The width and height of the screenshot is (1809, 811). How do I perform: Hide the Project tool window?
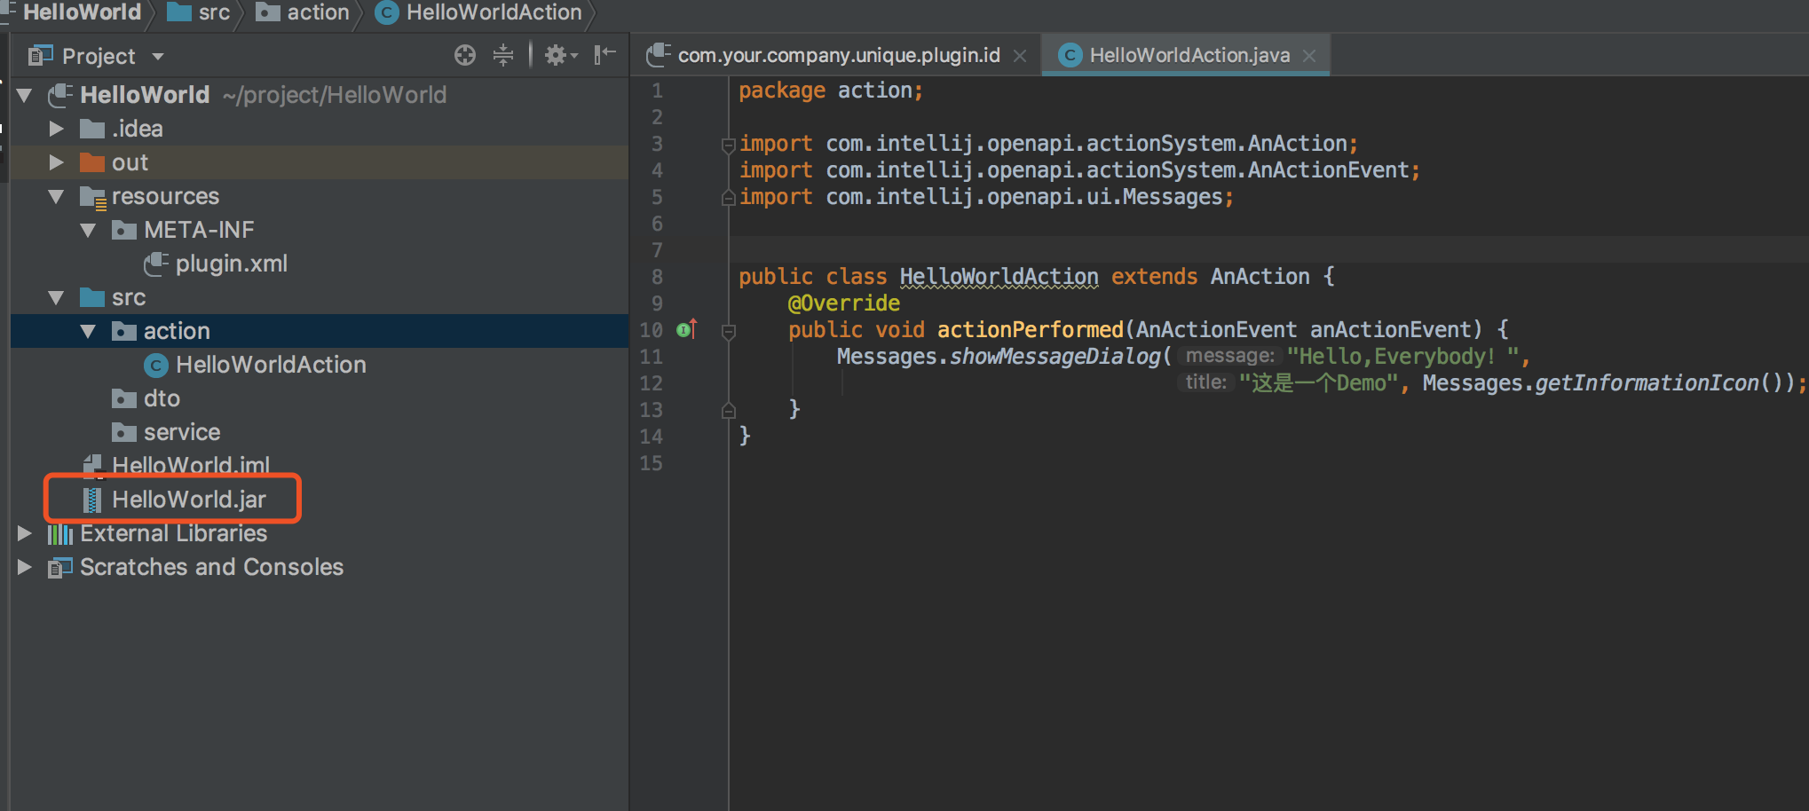[x=605, y=56]
